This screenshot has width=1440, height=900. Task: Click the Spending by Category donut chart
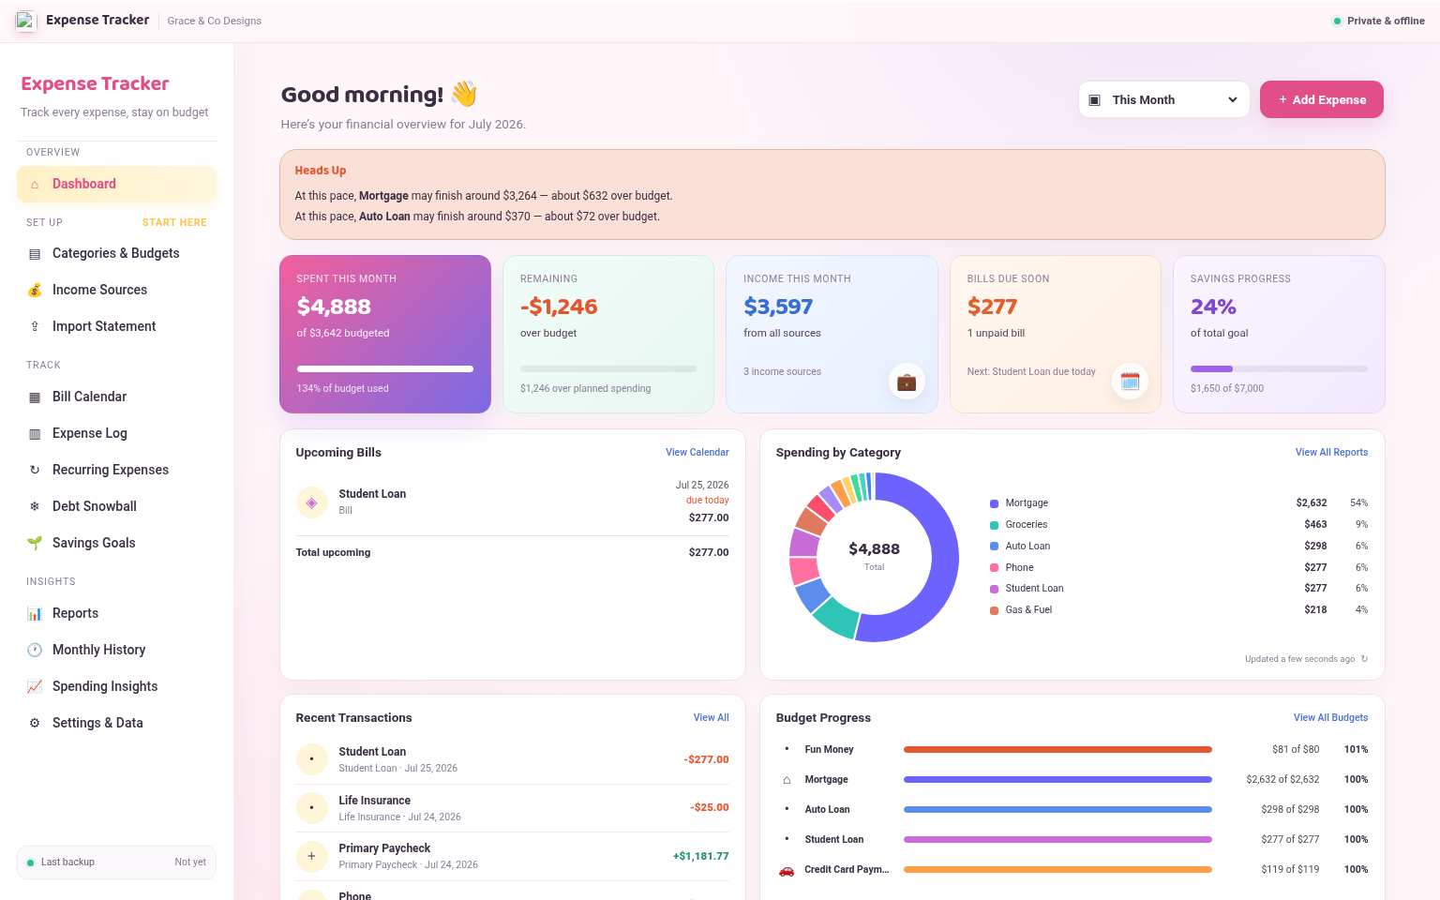(x=874, y=557)
